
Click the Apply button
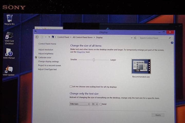tap(158, 115)
